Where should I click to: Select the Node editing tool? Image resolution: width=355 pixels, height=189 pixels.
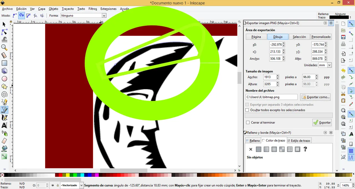[x=4, y=32]
